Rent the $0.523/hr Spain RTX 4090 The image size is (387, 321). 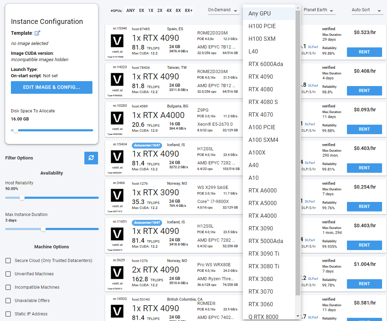364,52
